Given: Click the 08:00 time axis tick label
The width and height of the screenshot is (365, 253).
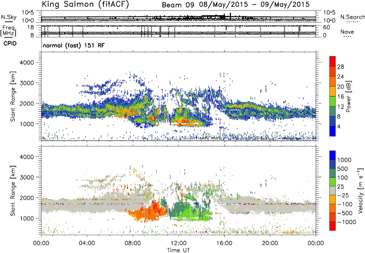Looking at the screenshot, I should coord(132,243).
